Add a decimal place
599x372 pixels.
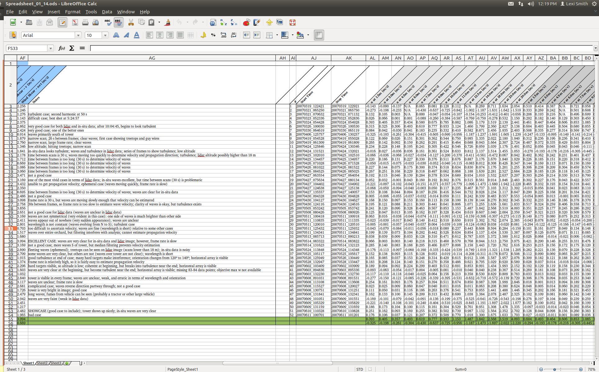223,35
